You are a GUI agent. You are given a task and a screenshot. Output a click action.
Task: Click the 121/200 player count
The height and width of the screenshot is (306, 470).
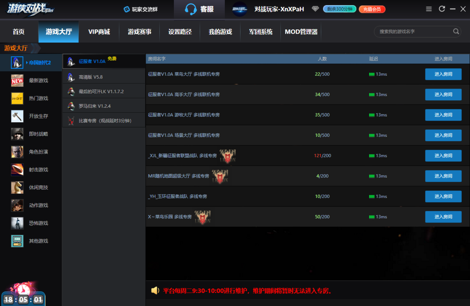pos(322,156)
